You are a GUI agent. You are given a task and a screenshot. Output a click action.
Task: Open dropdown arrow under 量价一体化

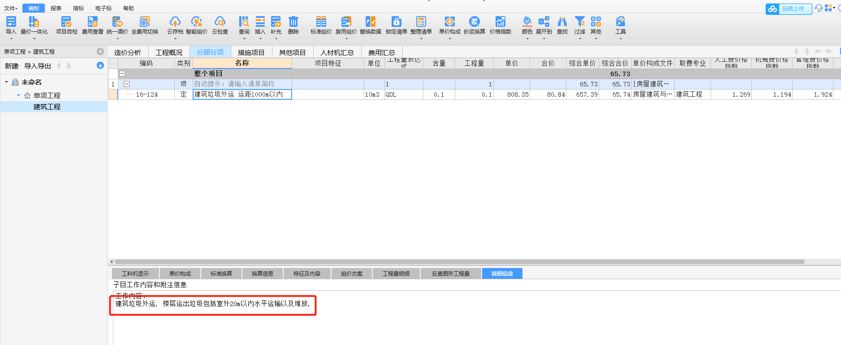(x=34, y=38)
